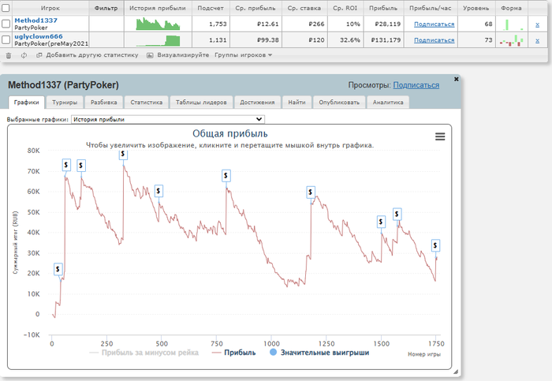Click the $ marker above game 1500
The width and height of the screenshot is (552, 381).
click(381, 222)
